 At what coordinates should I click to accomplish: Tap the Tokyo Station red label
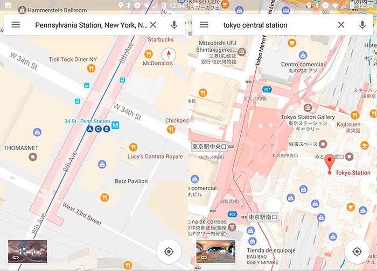(x=353, y=173)
